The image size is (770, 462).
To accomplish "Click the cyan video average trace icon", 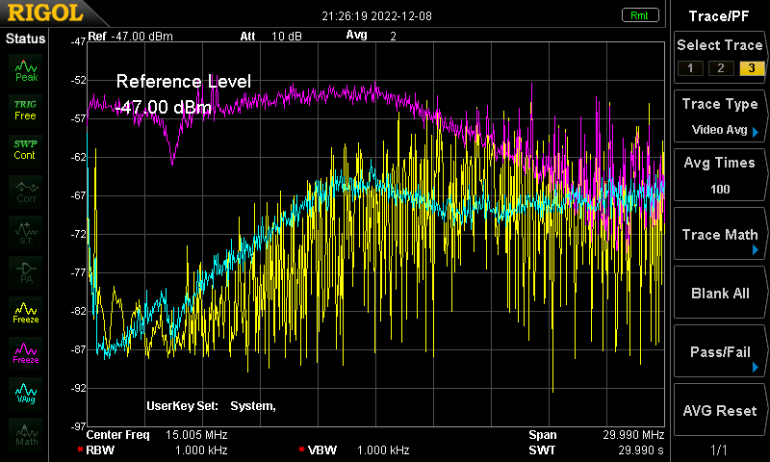I will pos(26,393).
